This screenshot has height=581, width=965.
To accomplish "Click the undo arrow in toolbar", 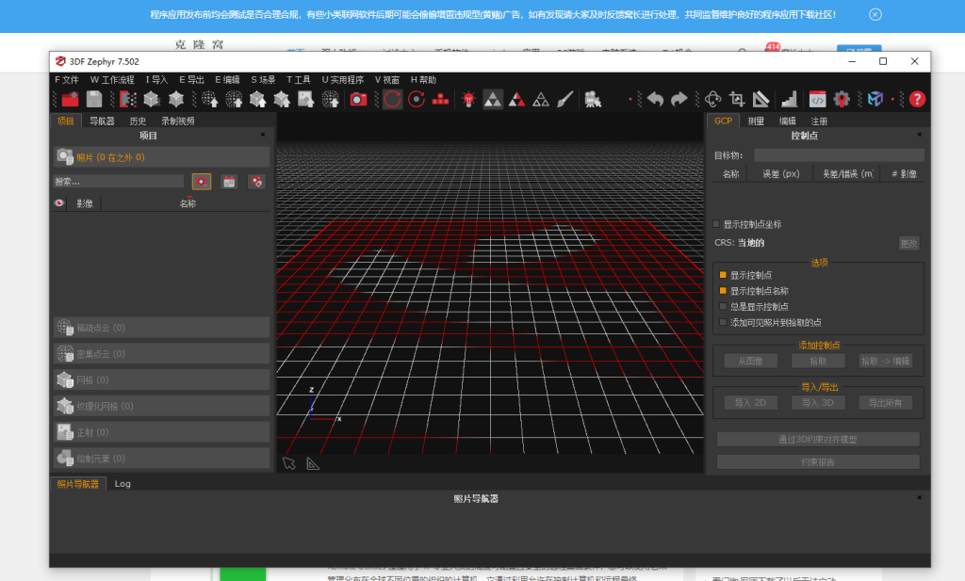I will tap(656, 99).
